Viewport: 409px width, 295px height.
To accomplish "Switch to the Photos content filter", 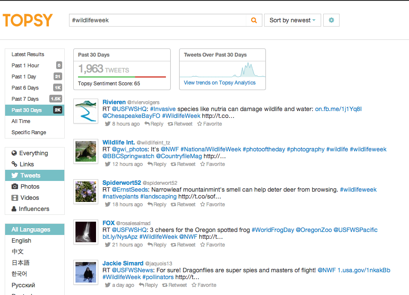I will point(30,187).
